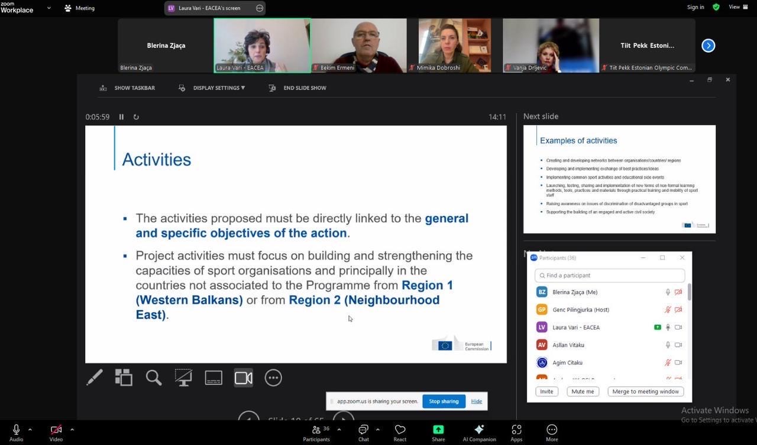Select the pen annotation tool in slideshow
Image resolution: width=757 pixels, height=445 pixels.
[x=95, y=378]
